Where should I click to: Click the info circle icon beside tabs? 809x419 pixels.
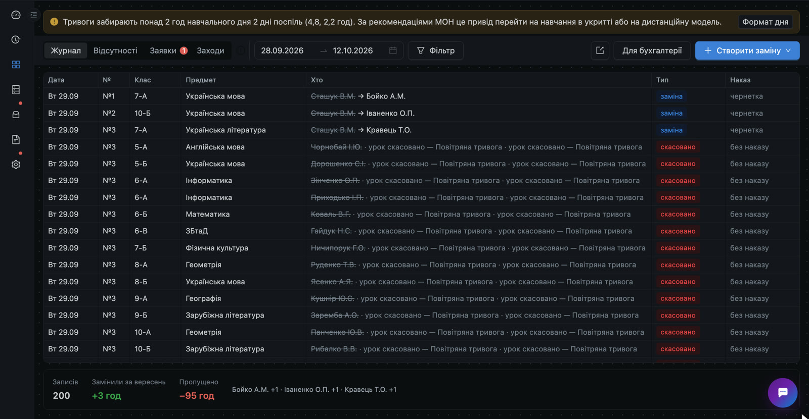pos(241,50)
